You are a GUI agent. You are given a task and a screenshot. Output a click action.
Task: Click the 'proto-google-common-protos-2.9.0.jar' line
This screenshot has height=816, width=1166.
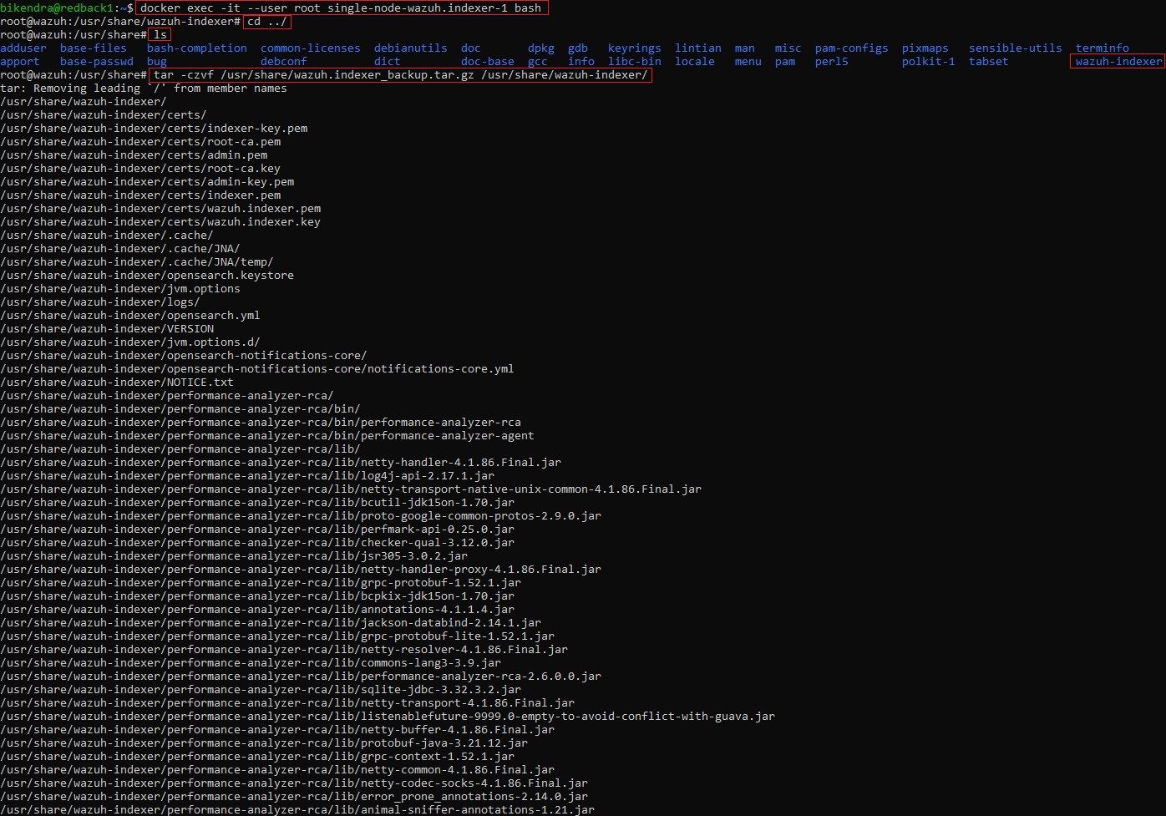pyautogui.click(x=301, y=515)
